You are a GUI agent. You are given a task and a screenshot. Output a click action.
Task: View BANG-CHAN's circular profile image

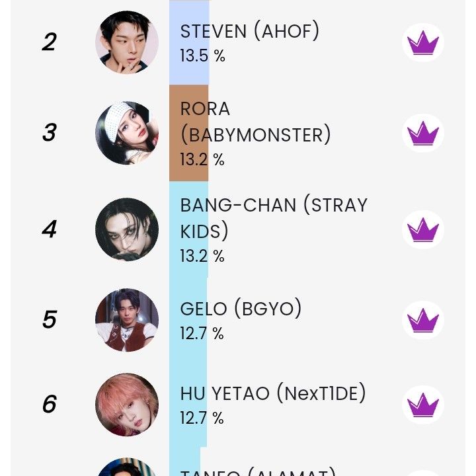[127, 229]
